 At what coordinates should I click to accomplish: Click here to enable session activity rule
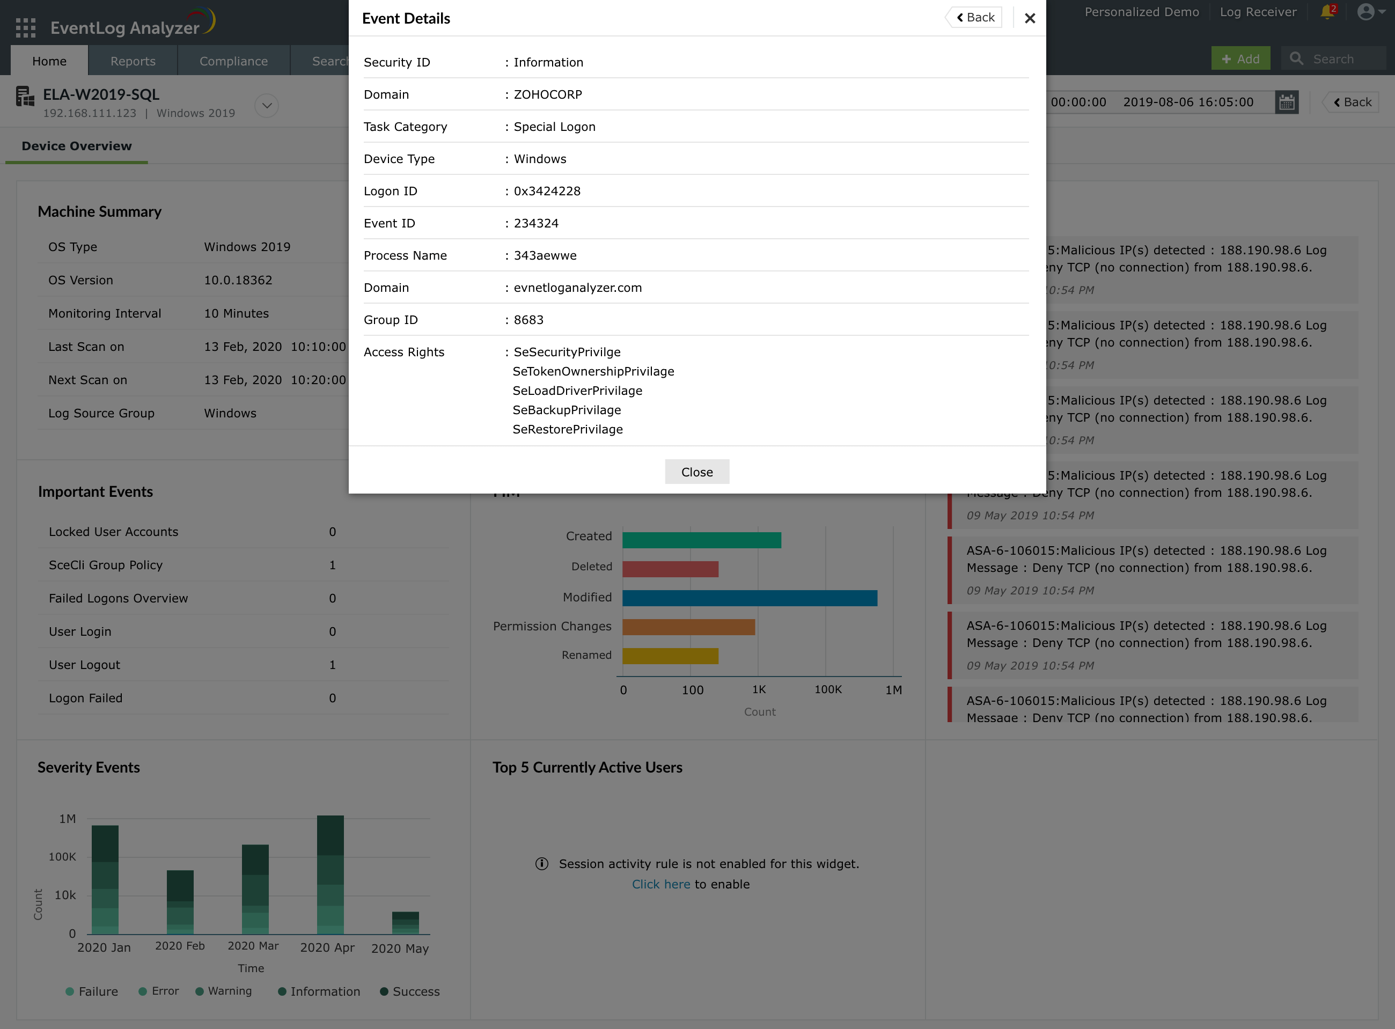pos(662,885)
